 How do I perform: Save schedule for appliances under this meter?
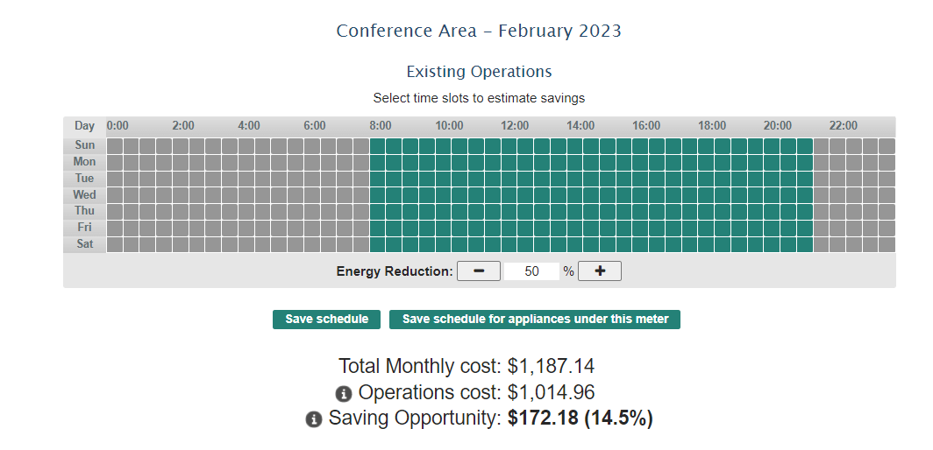pos(535,320)
